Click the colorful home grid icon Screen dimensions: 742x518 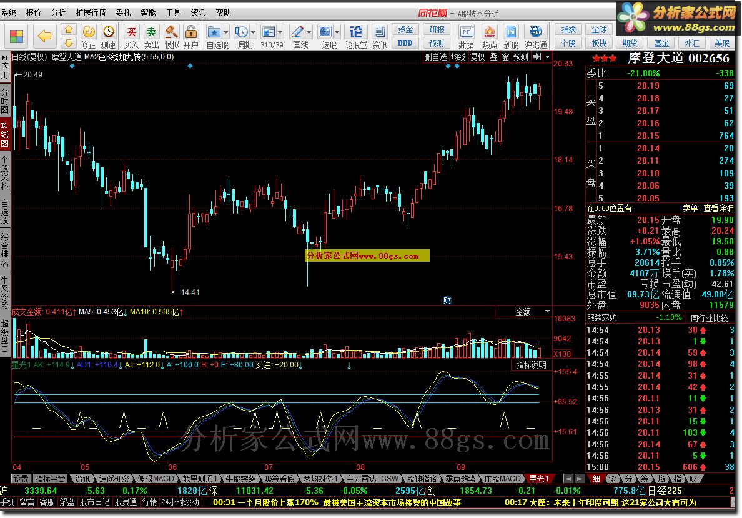tap(16, 36)
